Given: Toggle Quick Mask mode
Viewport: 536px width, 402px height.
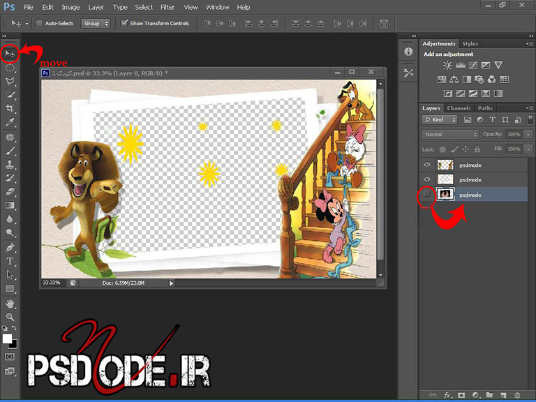Looking at the screenshot, I should 10,357.
